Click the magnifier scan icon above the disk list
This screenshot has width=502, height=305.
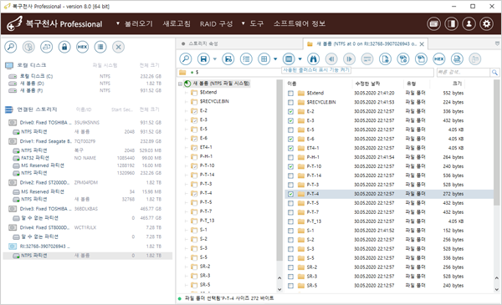click(11, 47)
